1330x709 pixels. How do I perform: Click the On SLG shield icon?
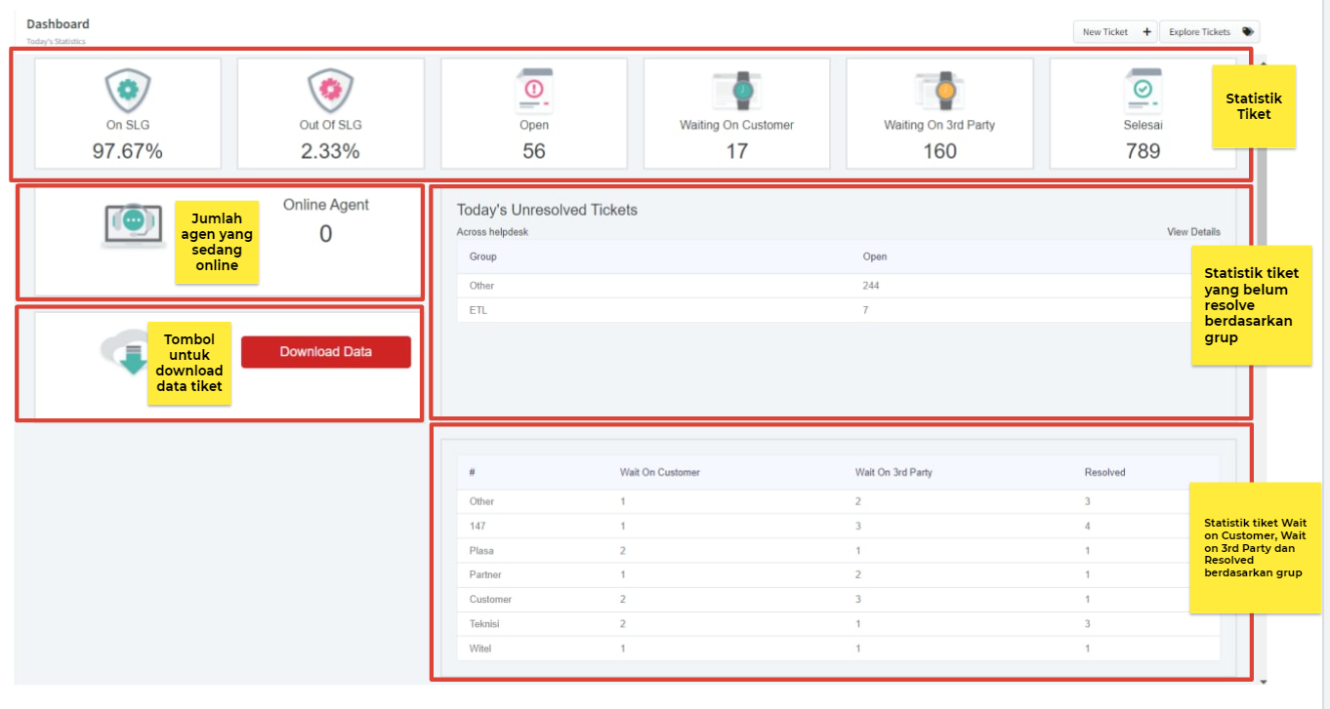128,91
